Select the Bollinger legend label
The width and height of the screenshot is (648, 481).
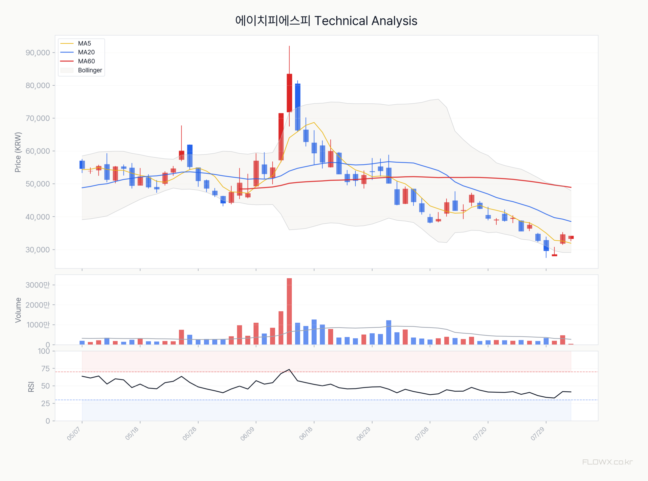[90, 70]
